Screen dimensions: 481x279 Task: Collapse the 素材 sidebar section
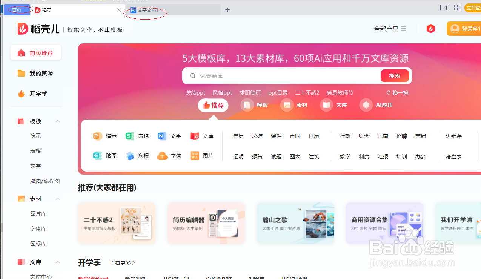(58, 199)
